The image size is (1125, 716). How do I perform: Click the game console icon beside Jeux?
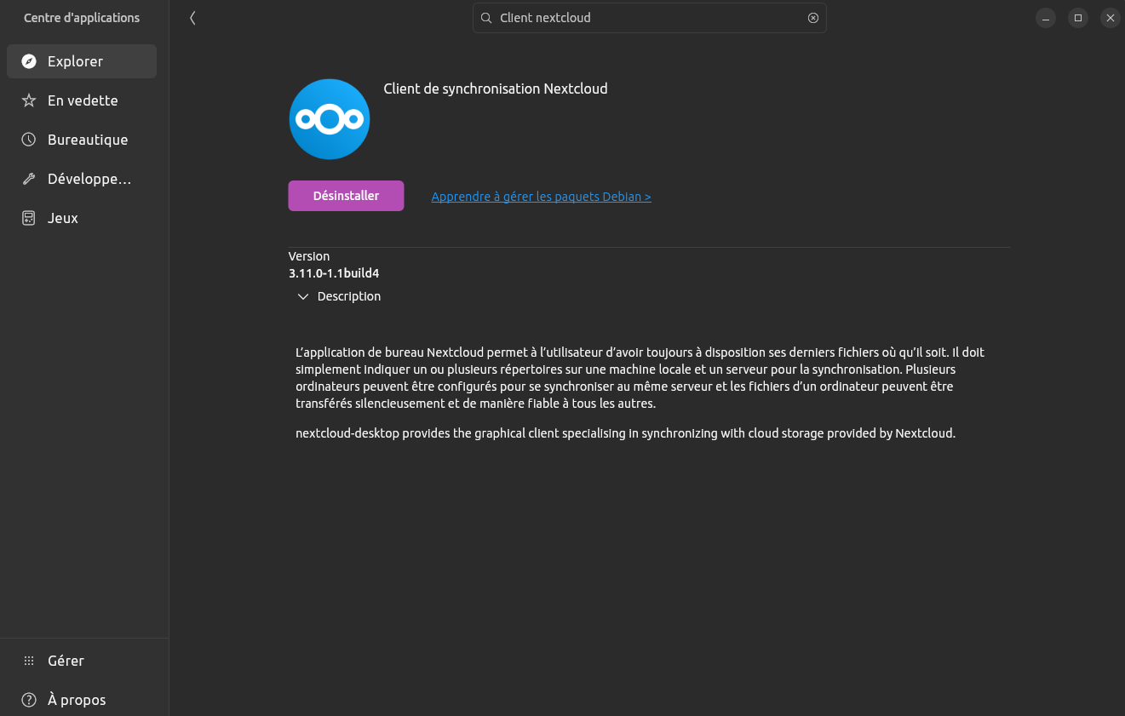[29, 218]
